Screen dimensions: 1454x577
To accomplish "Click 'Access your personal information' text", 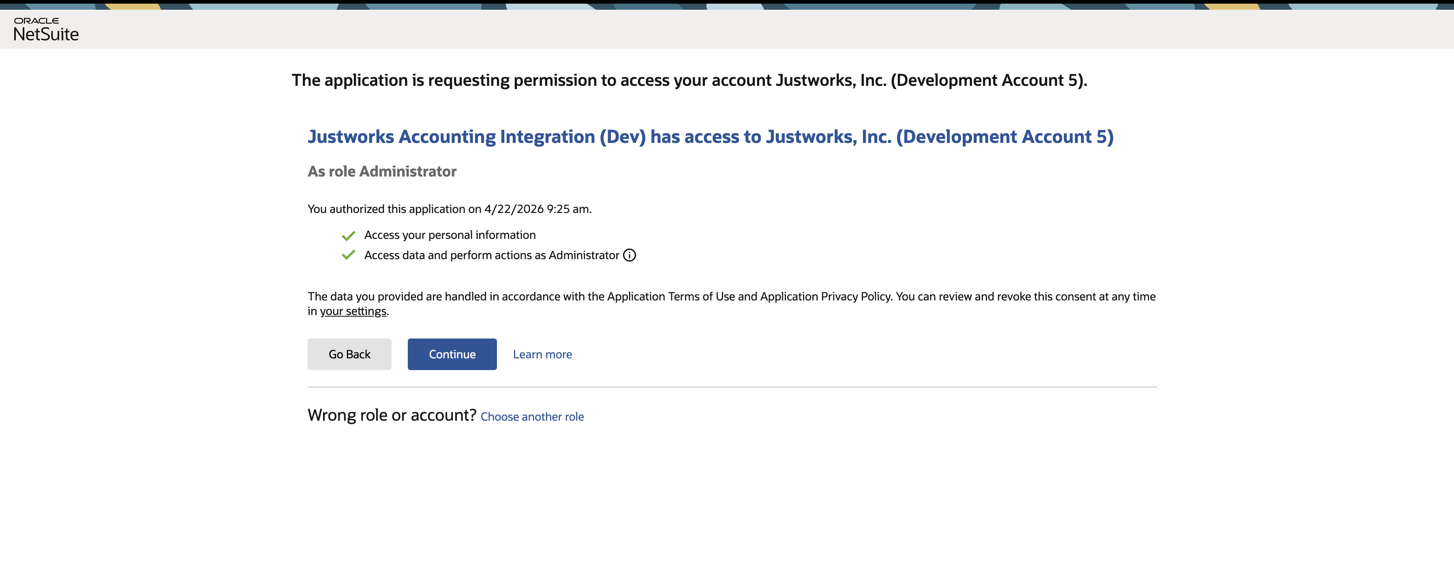I will tap(450, 235).
